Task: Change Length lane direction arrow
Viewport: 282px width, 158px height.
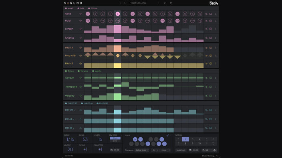Action: [80, 29]
